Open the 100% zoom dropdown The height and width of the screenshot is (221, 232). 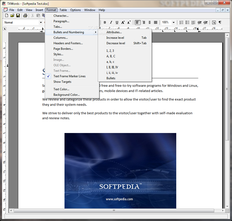click(x=174, y=22)
